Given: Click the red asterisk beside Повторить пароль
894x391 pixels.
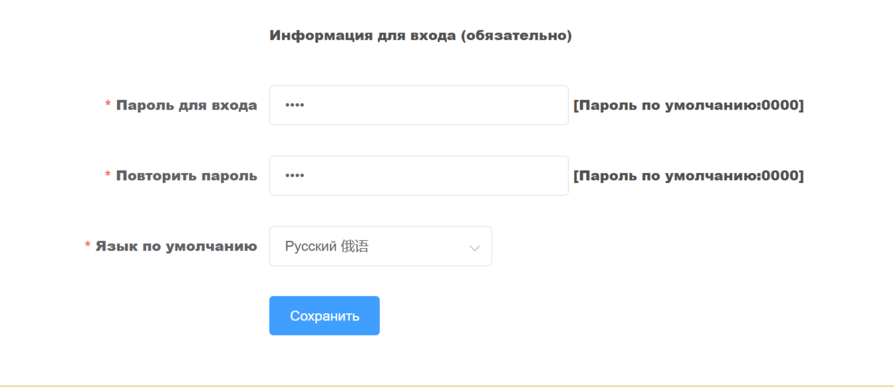Looking at the screenshot, I should tap(108, 176).
